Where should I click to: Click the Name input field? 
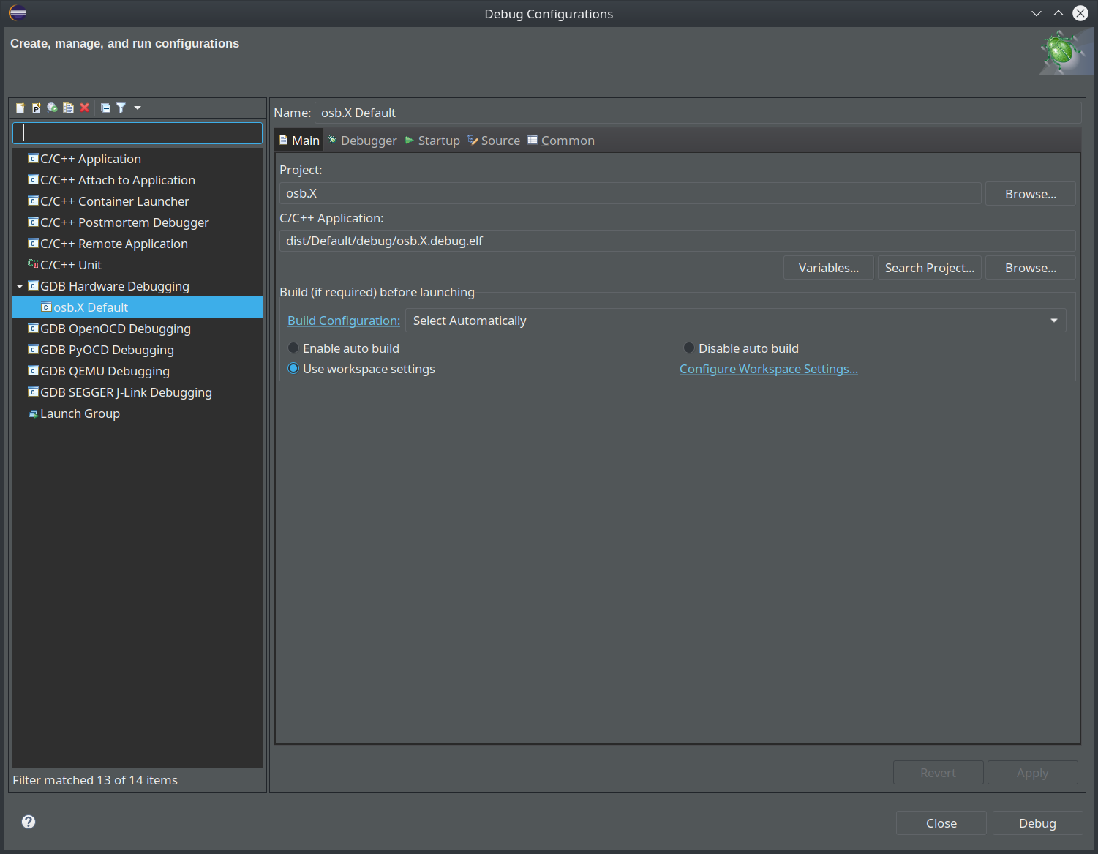[698, 113]
